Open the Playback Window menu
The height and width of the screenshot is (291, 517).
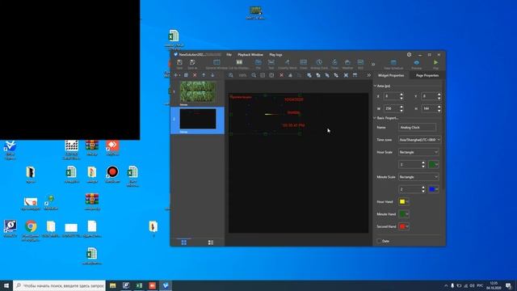[250, 55]
